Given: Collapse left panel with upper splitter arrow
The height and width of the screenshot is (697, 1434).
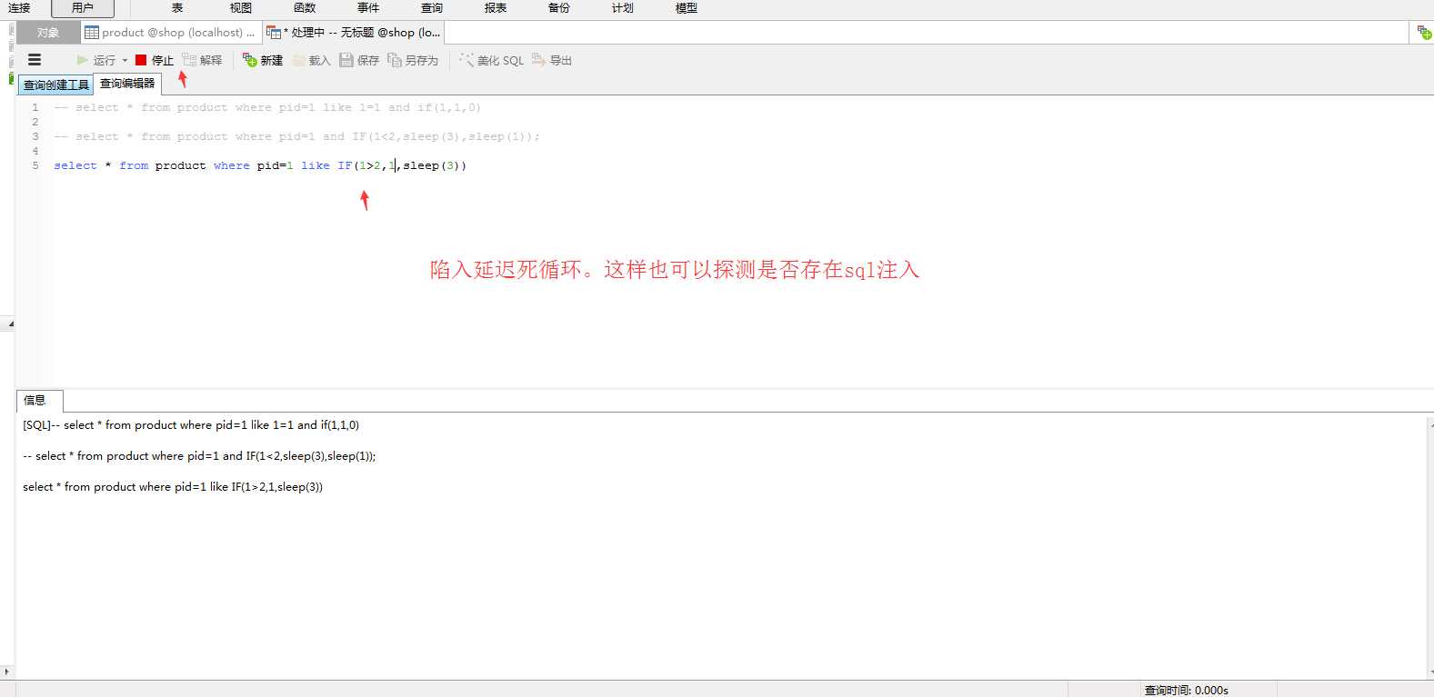Looking at the screenshot, I should click(x=10, y=324).
